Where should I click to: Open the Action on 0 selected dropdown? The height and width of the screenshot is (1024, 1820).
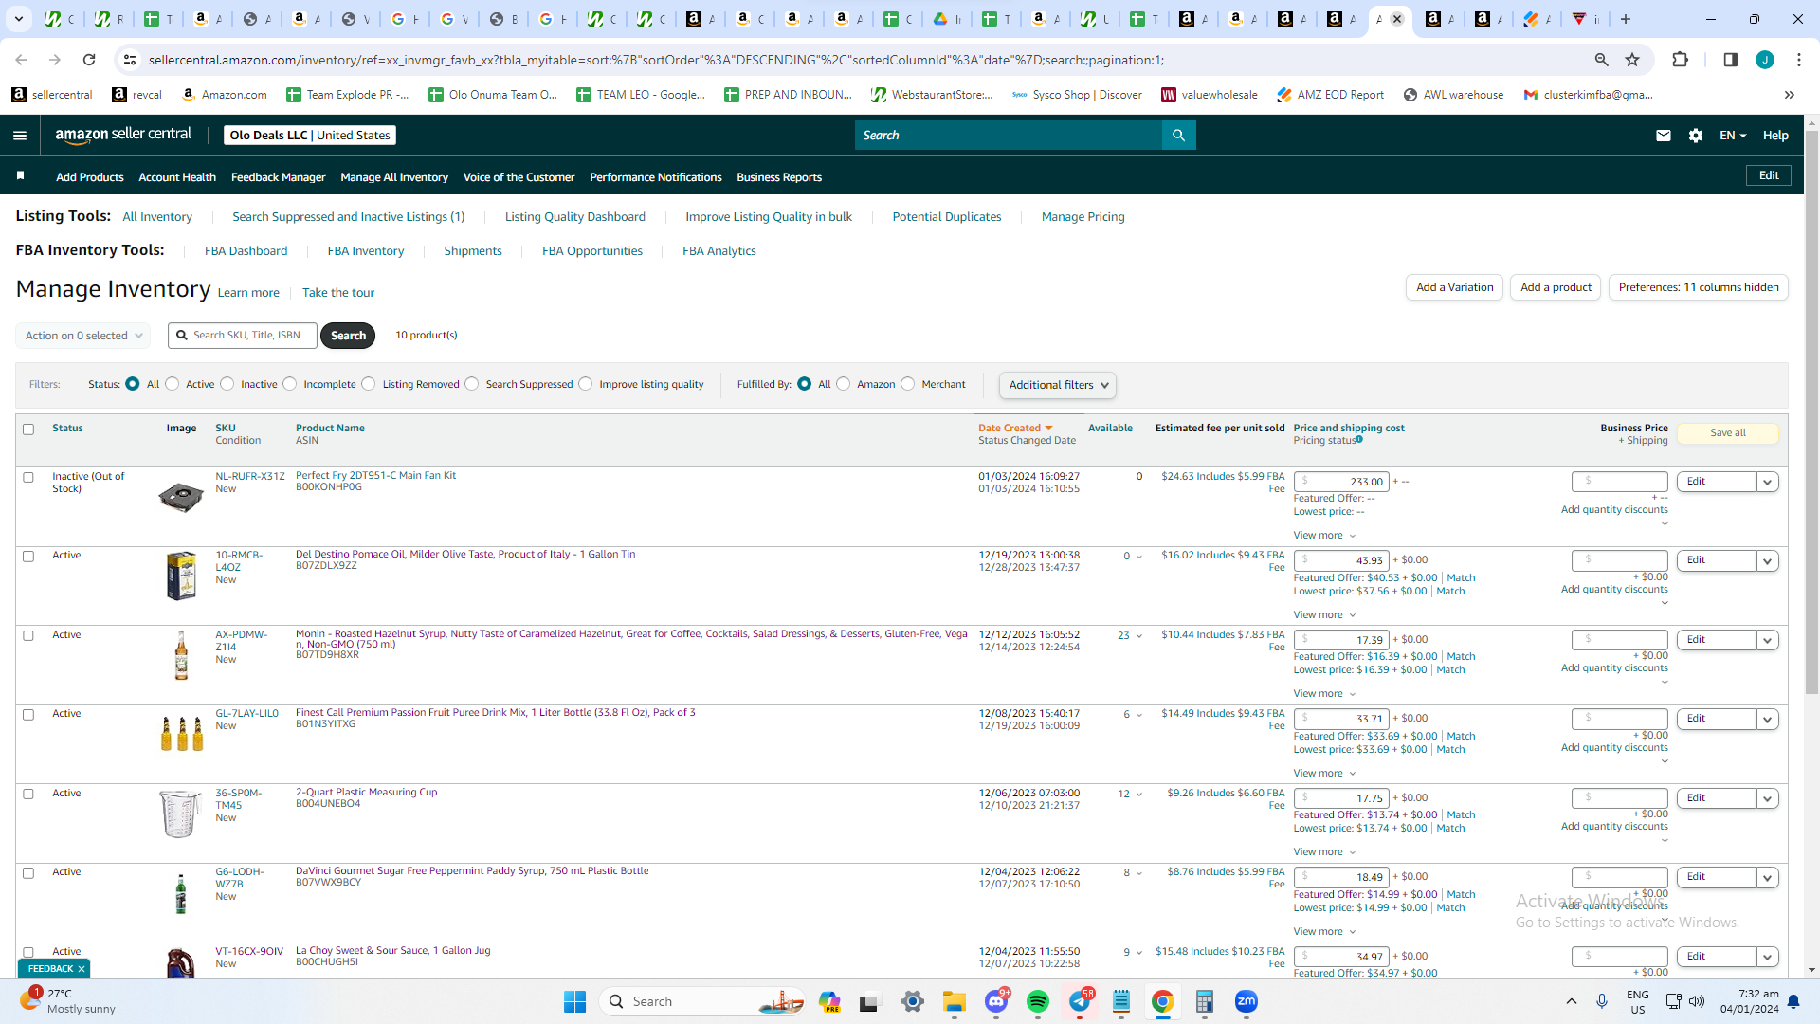83,336
